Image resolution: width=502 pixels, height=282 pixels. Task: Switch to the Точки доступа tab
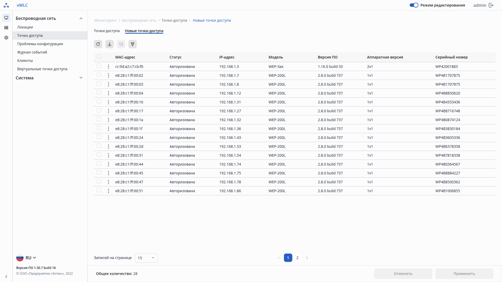[x=107, y=31]
